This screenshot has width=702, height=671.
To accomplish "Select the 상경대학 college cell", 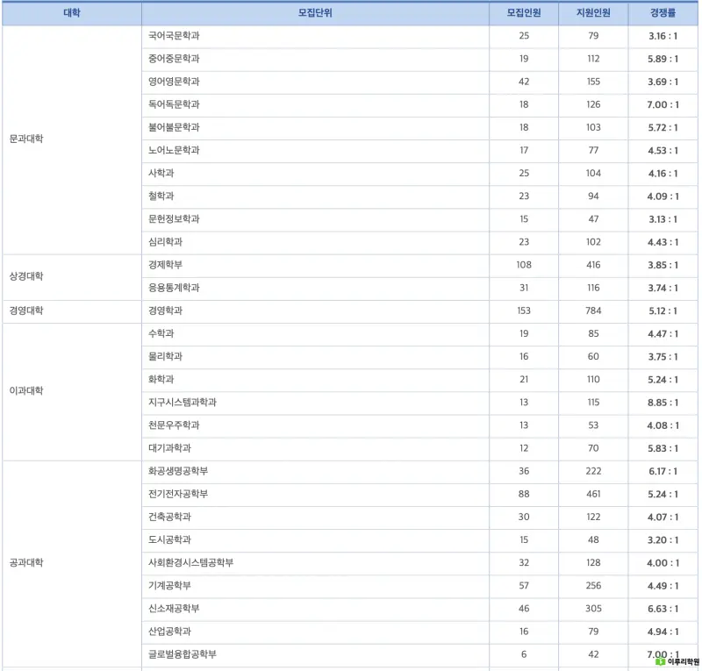I will (x=72, y=276).
